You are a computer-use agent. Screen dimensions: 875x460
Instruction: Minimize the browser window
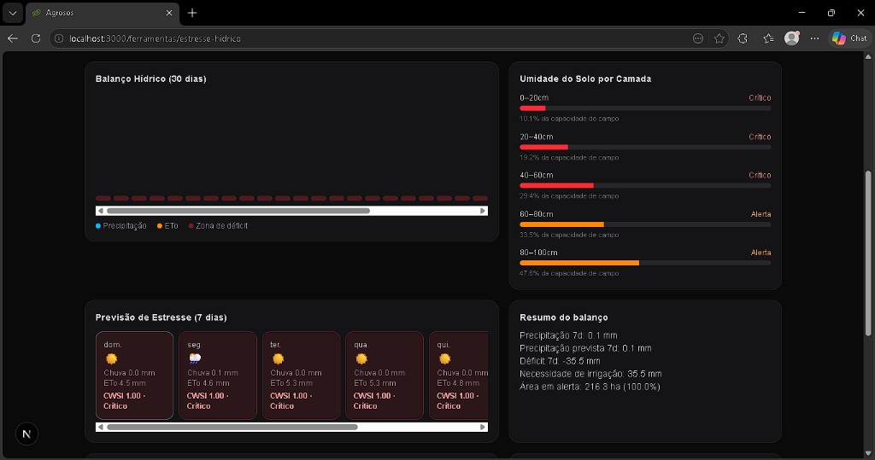pyautogui.click(x=802, y=12)
